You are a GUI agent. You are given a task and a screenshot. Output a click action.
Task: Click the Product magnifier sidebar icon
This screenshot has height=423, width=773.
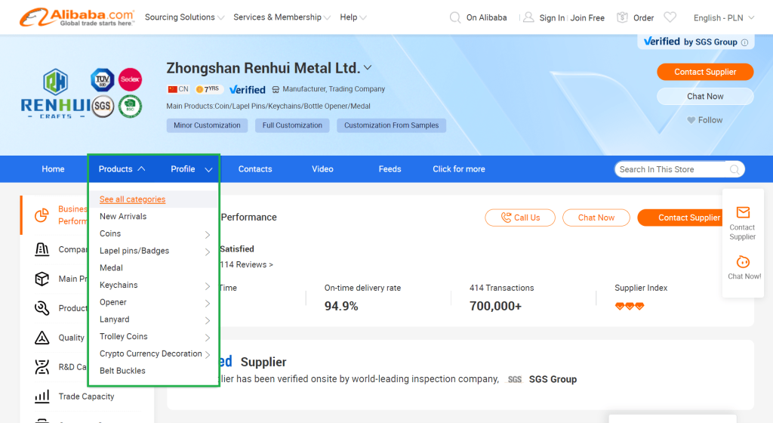42,308
